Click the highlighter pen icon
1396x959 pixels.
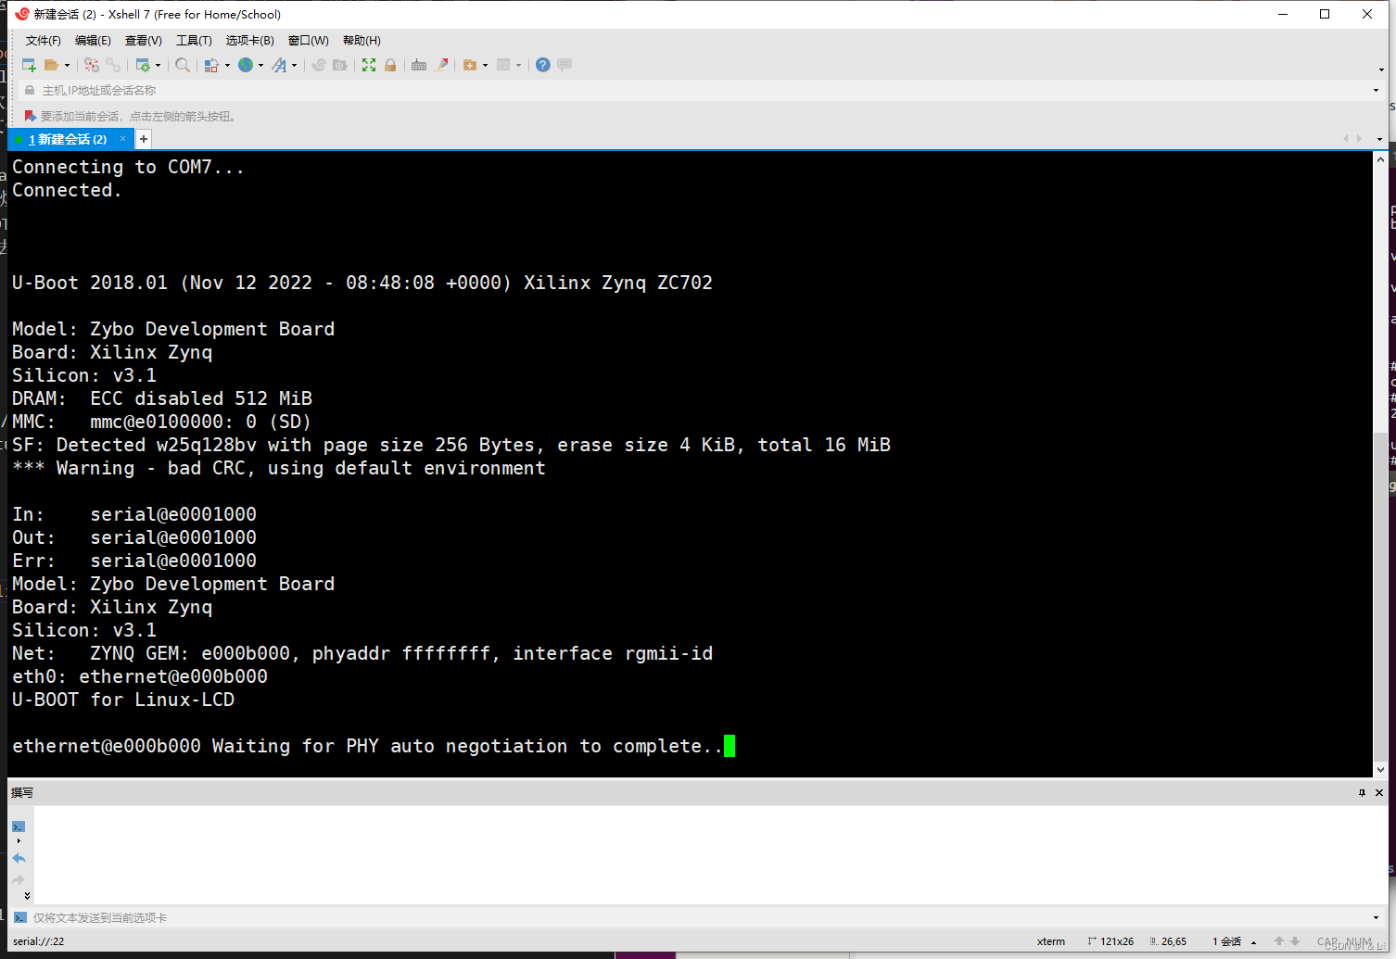tap(441, 65)
